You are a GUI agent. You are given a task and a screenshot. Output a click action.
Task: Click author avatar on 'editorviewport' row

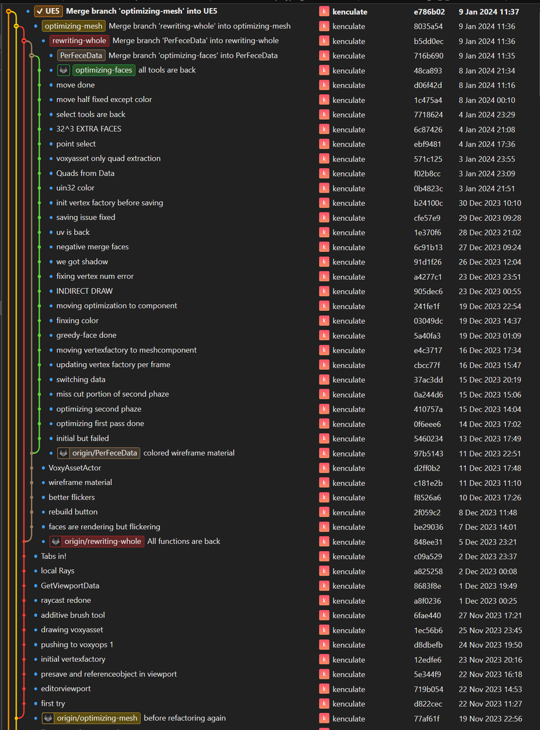(x=324, y=689)
